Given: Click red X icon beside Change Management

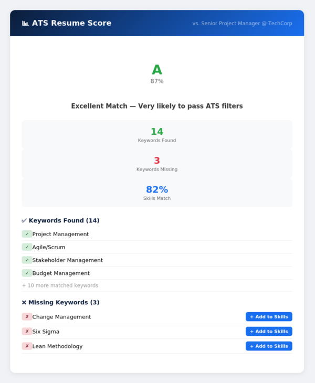Looking at the screenshot, I should pyautogui.click(x=27, y=317).
